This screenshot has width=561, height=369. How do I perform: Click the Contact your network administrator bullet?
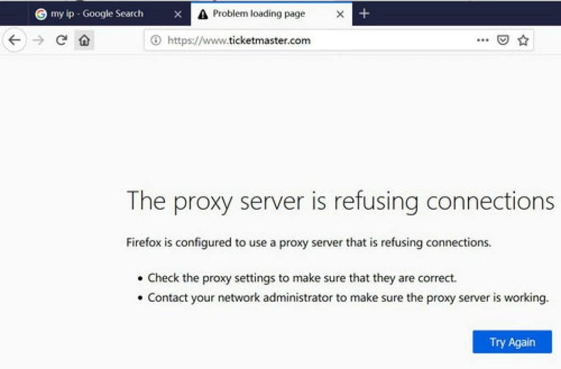pos(348,297)
